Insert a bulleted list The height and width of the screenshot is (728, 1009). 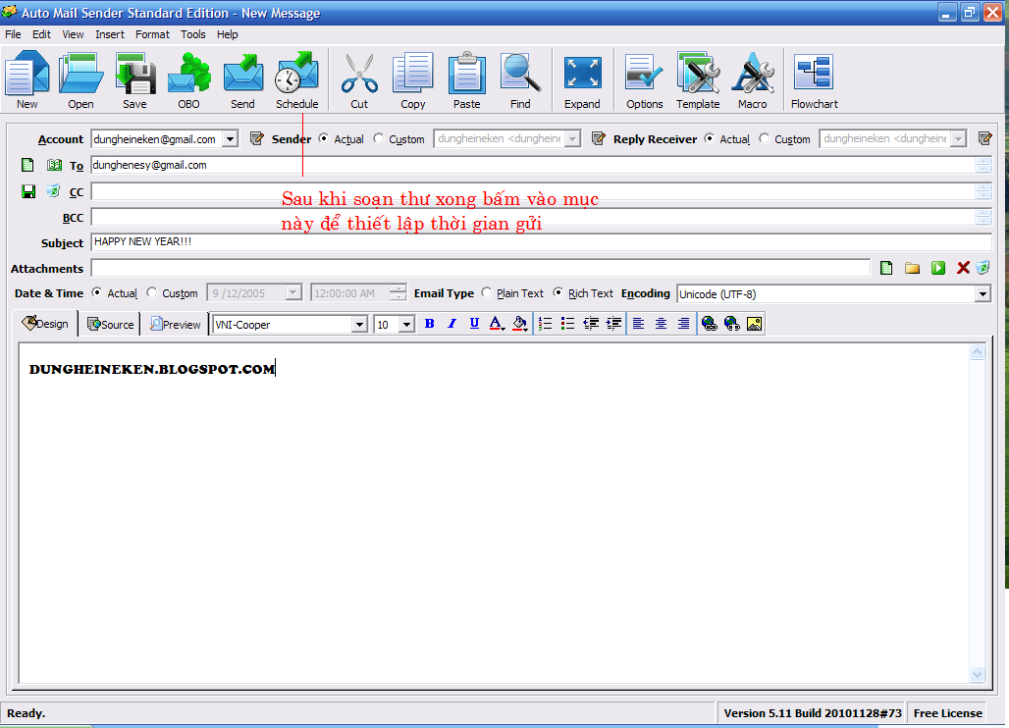pos(567,324)
